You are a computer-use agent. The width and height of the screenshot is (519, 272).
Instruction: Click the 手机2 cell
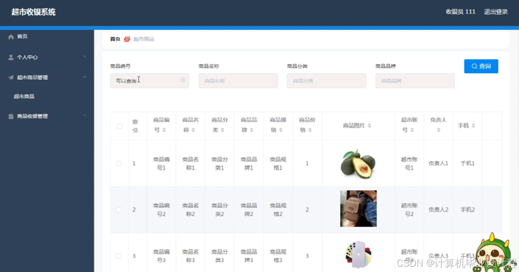(x=467, y=210)
